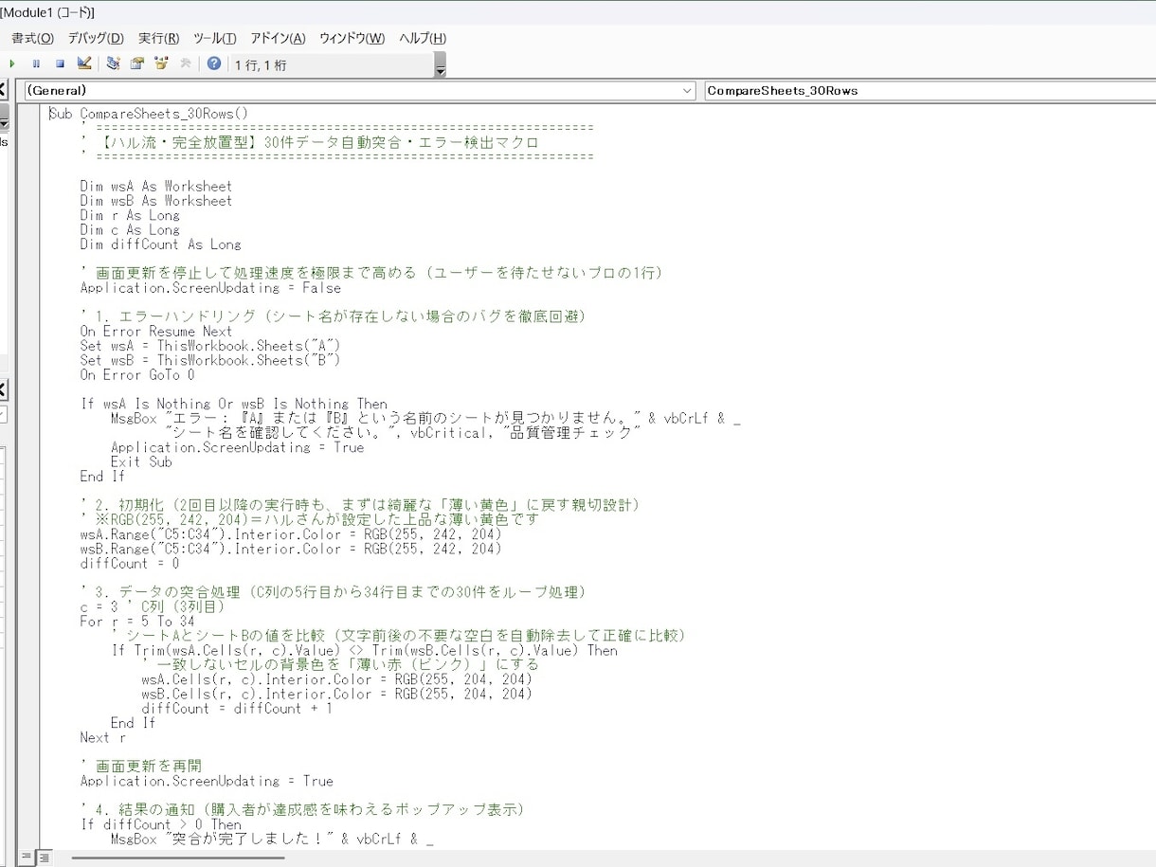Click the 'Next r' line
The image size is (1156, 867).
(103, 738)
